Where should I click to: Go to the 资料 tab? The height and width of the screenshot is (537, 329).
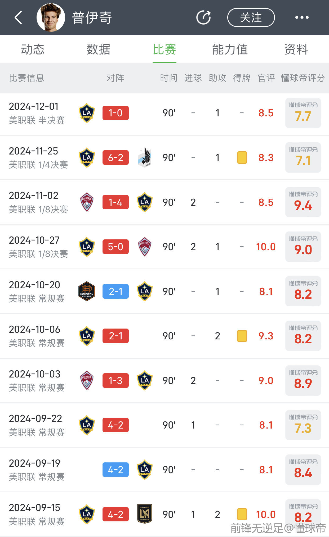(x=296, y=49)
